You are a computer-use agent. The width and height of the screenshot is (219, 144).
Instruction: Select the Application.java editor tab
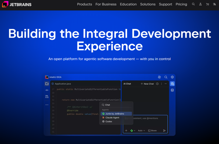tap(61, 84)
